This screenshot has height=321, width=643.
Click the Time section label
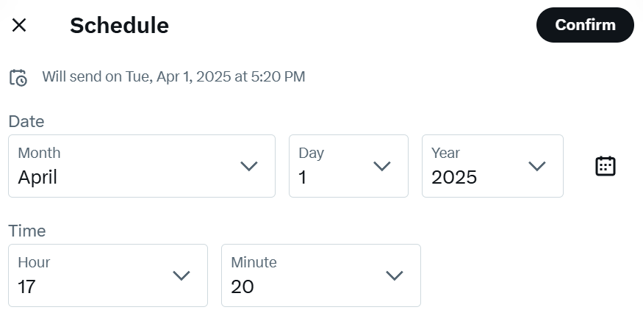(x=27, y=231)
